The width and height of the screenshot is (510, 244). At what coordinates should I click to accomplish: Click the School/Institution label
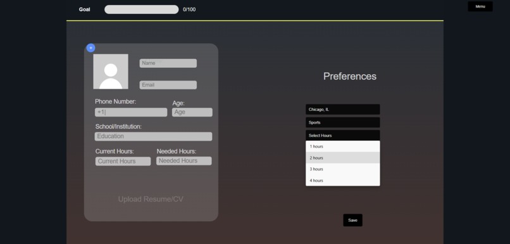click(118, 126)
